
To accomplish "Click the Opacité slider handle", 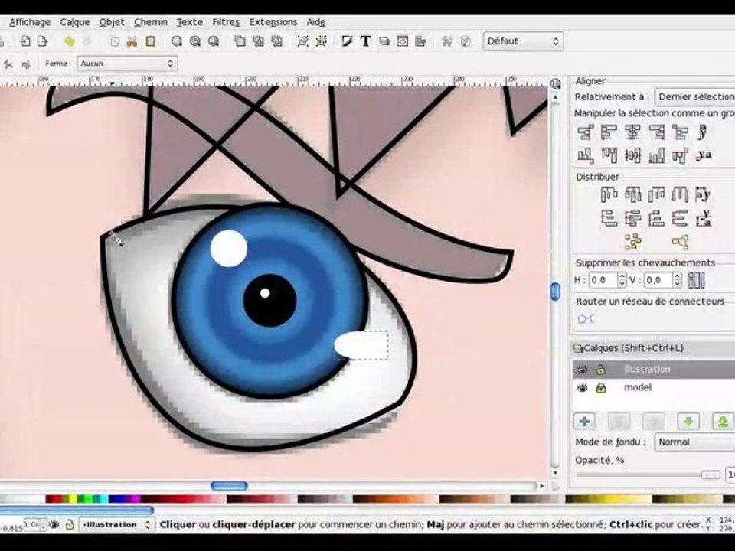I will click(710, 474).
